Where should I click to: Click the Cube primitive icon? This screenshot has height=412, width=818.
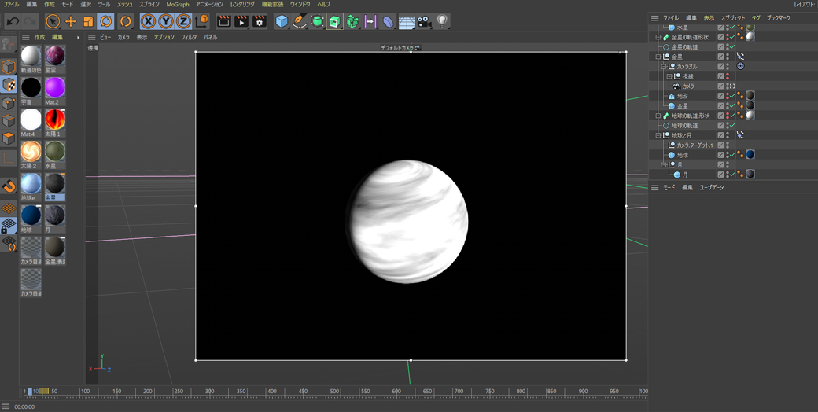282,21
